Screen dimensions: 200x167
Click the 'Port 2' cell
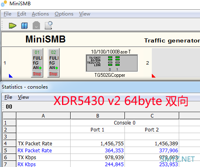click(152, 130)
